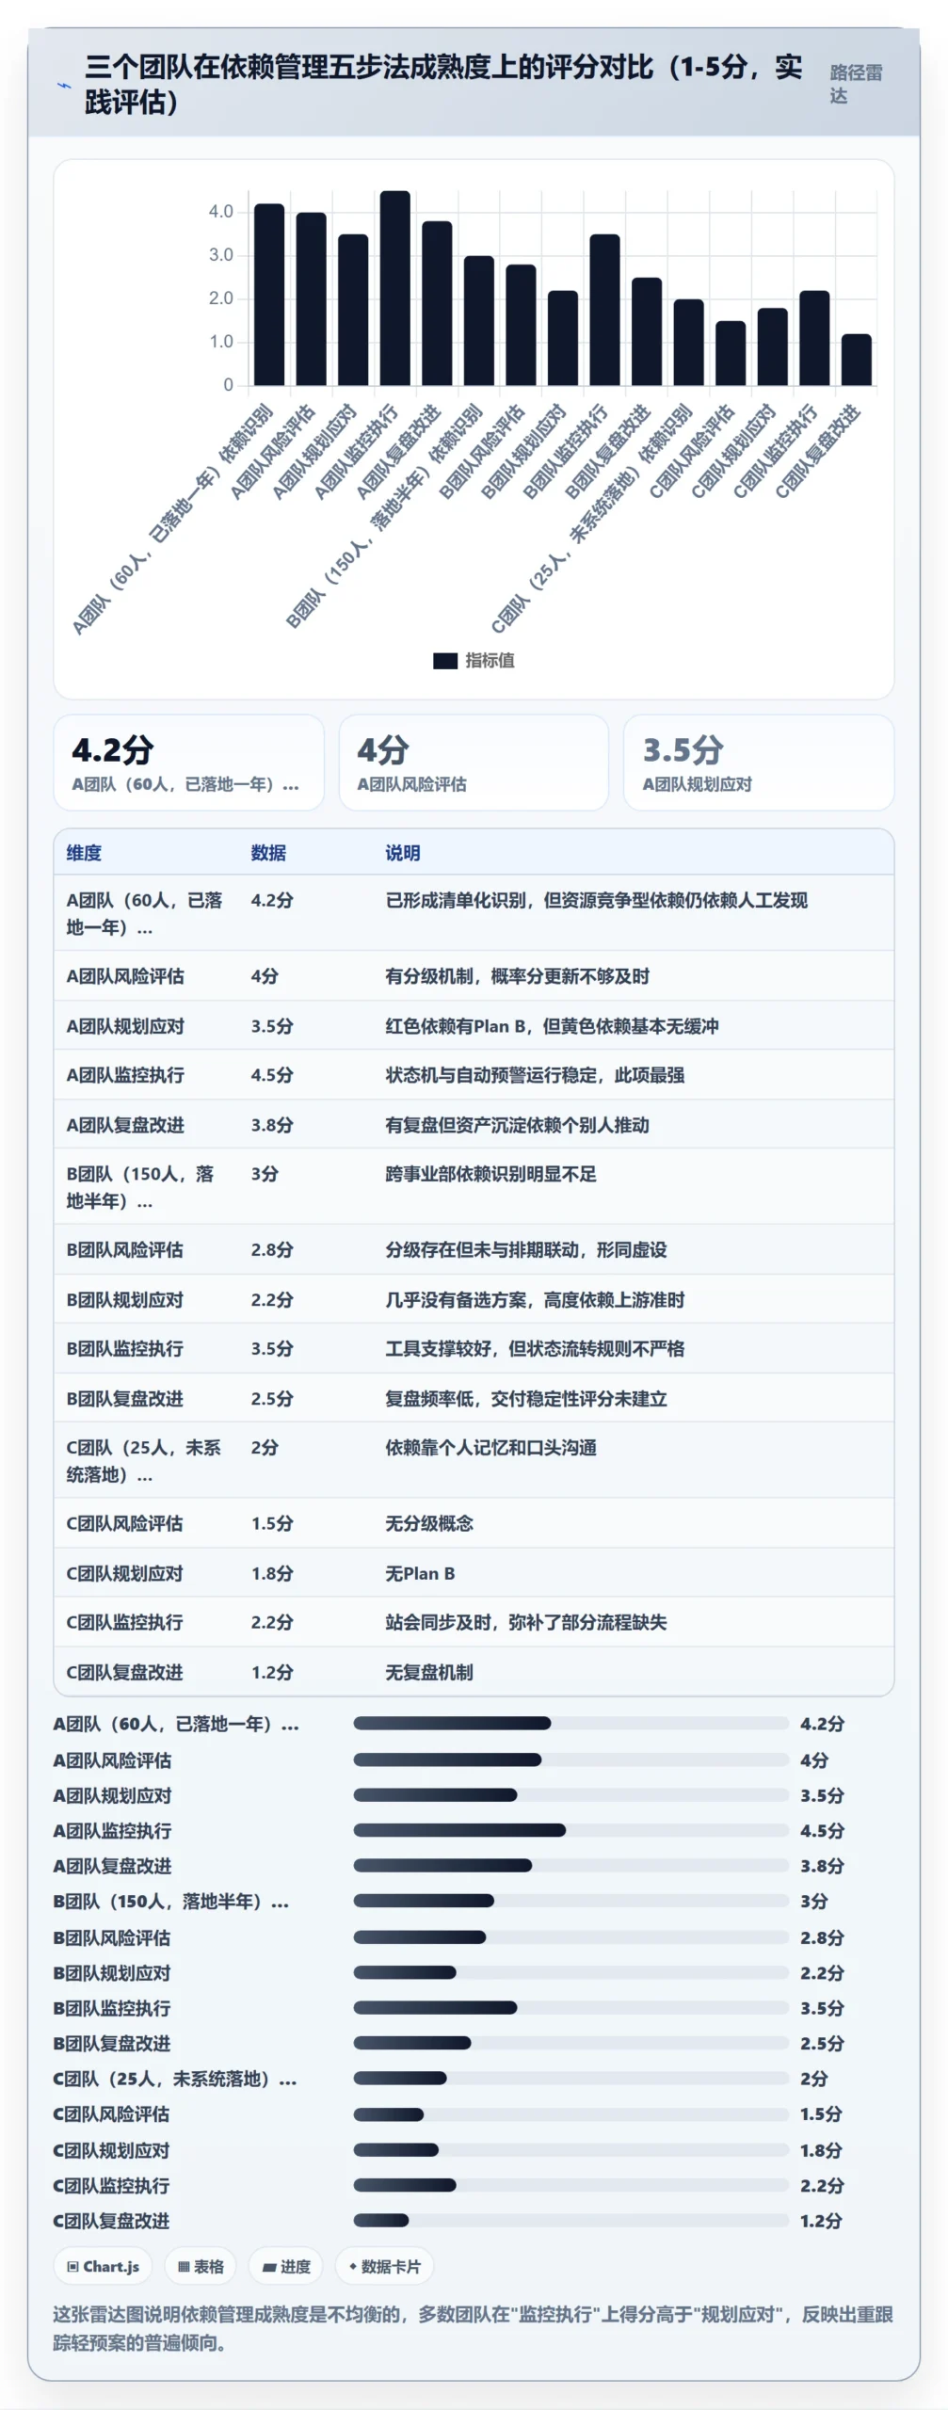Viewport: 948px width, 2410px height.
Task: Open the 3.5分 A团队规划应对 card
Action: tap(758, 763)
